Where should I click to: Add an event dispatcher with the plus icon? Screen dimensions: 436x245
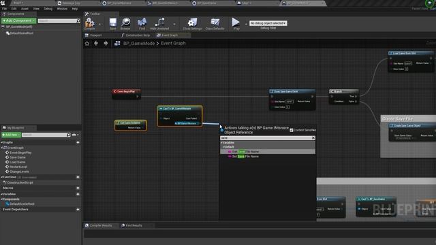(78, 210)
